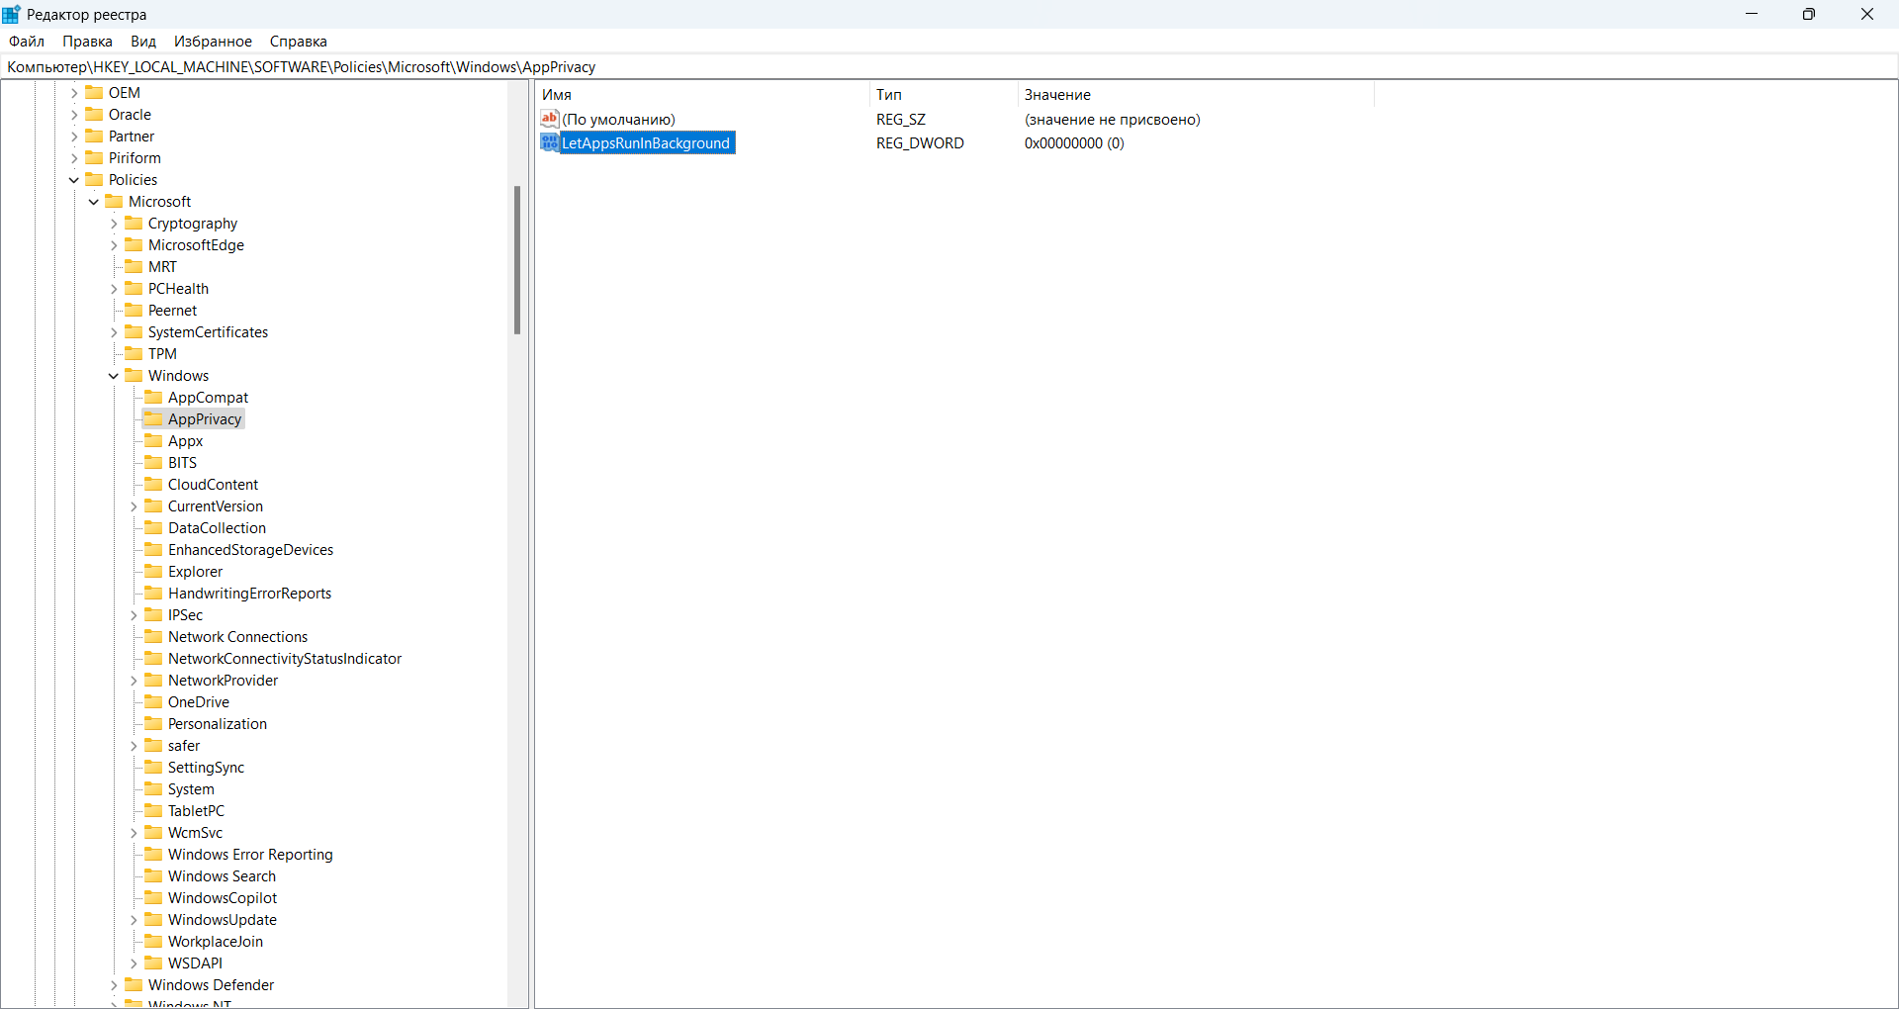
Task: Select the Network Connections key
Action: pyautogui.click(x=237, y=637)
